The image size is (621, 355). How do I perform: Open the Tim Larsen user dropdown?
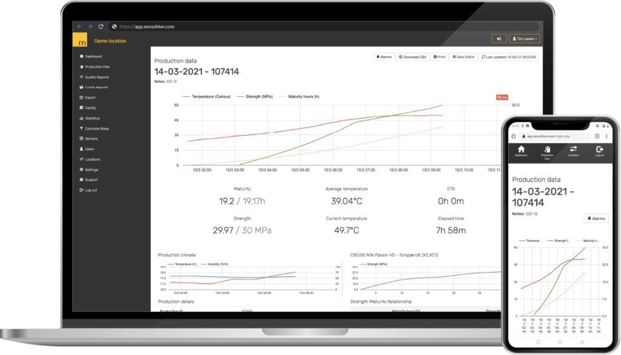click(x=525, y=39)
